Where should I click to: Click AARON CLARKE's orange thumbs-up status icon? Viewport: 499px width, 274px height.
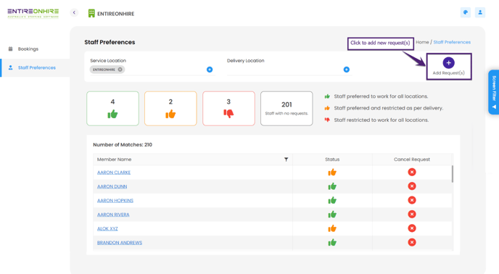[x=332, y=173]
